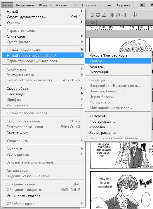The image size is (153, 209).
Task: Choose Объединить слои
Action: pyautogui.click(x=43, y=184)
